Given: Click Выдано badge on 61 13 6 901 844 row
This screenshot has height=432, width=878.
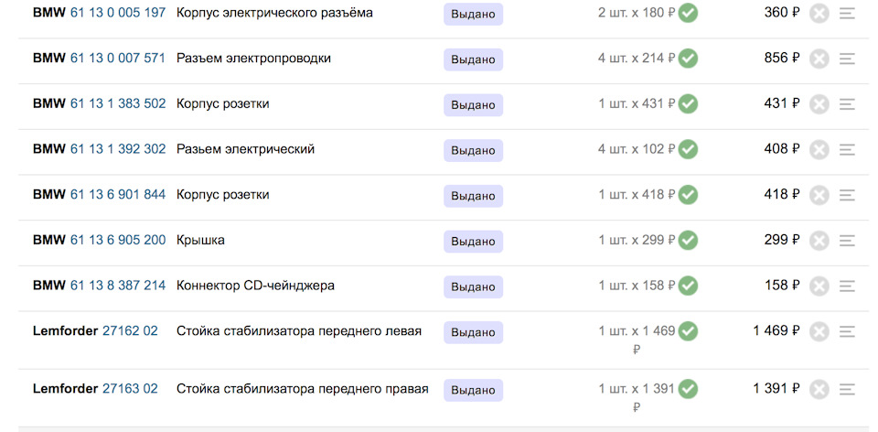Looking at the screenshot, I should 473,196.
